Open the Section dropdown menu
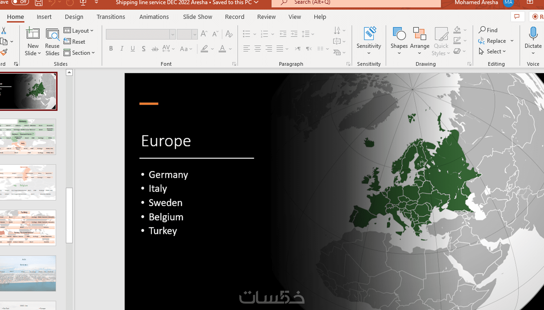Screen dimensions: 544x310 tap(79, 53)
